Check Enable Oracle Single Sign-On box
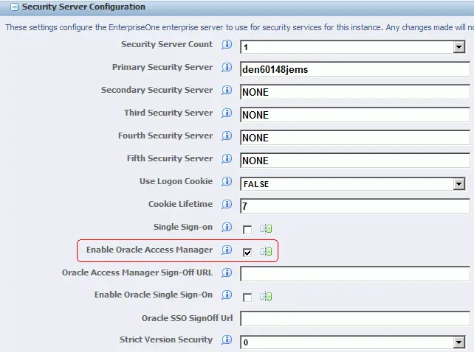The height and width of the screenshot is (352, 474). [x=247, y=298]
